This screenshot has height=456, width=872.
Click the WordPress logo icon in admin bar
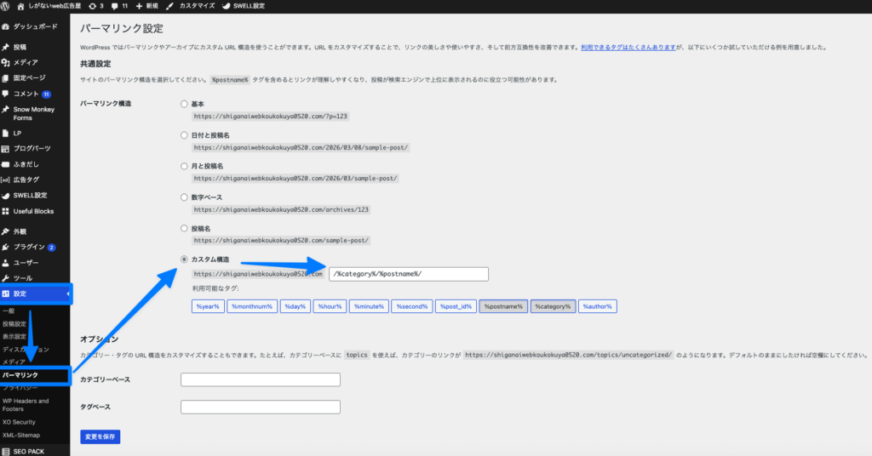point(6,5)
